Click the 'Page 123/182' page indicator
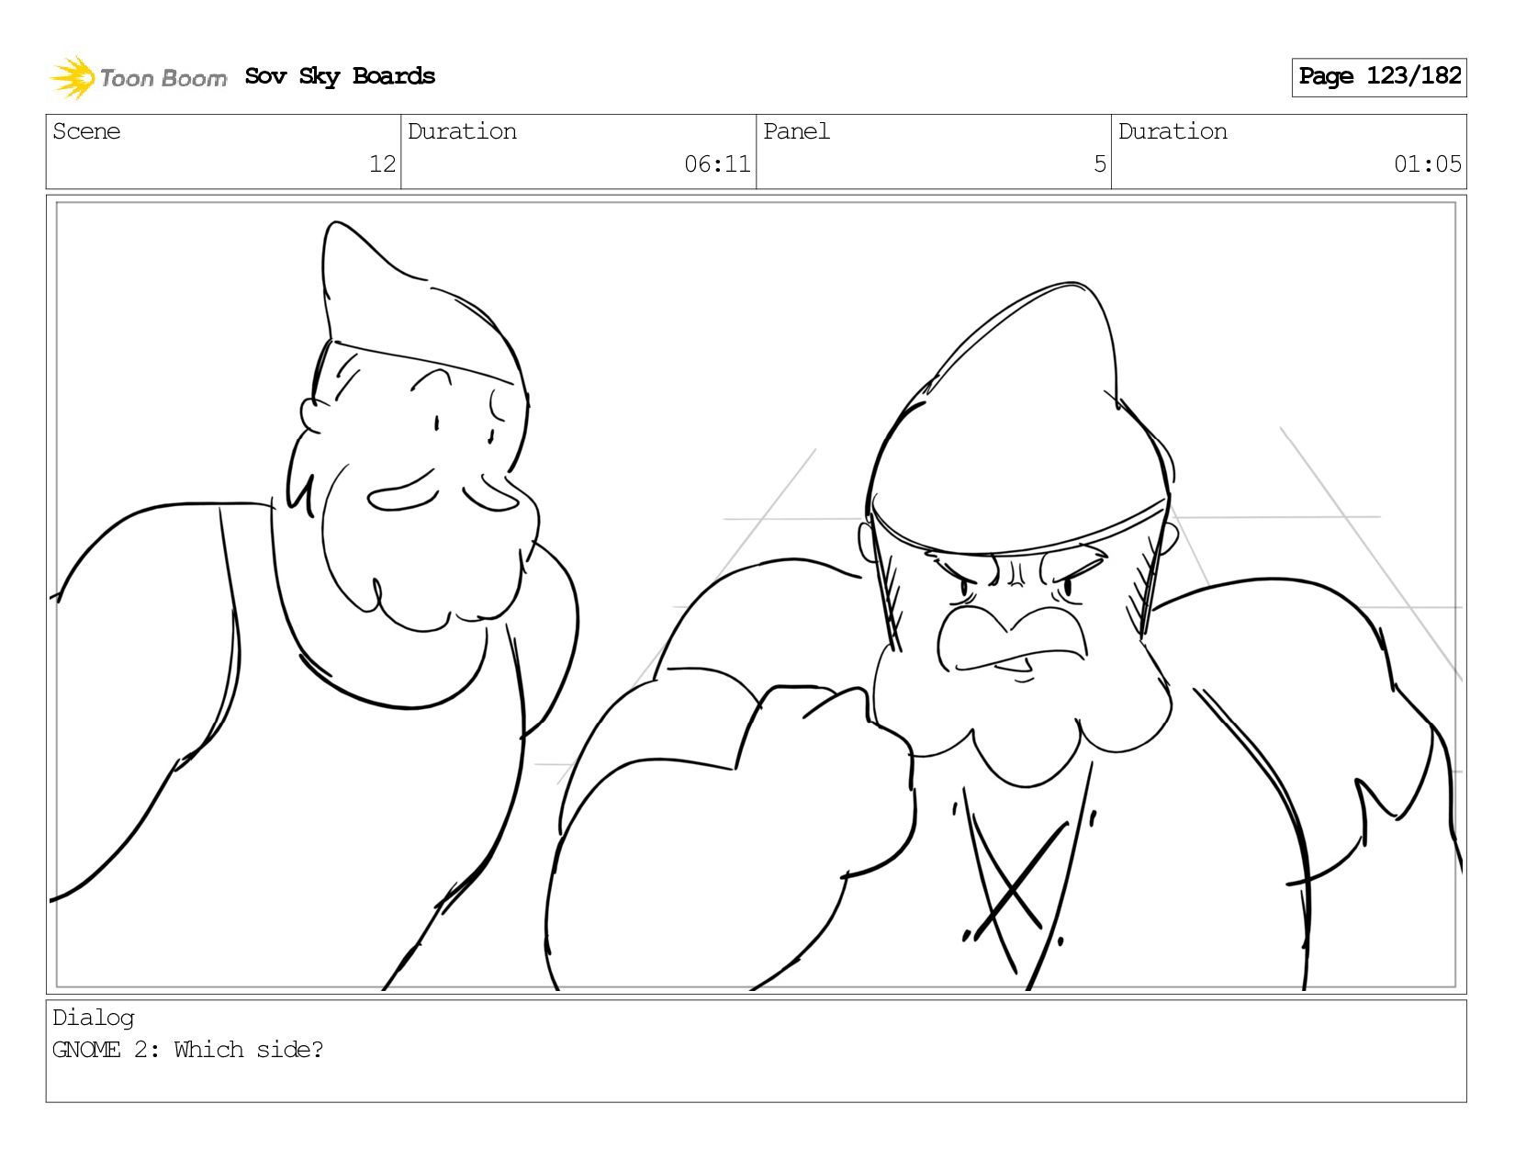 [1379, 77]
